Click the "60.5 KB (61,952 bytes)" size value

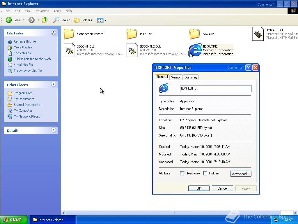coord(196,128)
